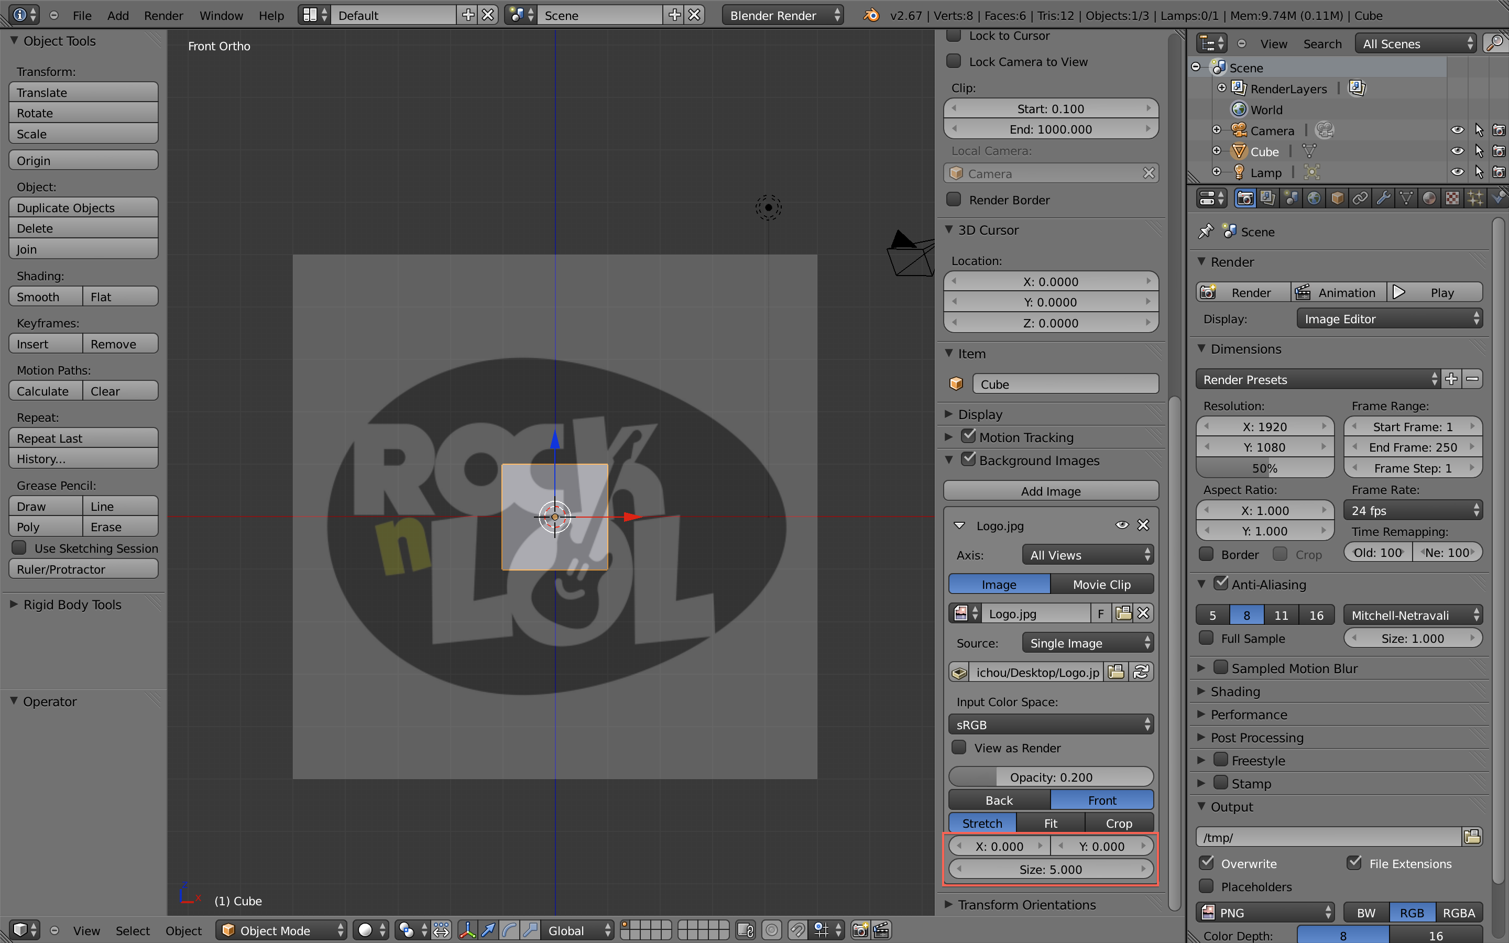Open the Modifiers wrench tab
This screenshot has width=1509, height=943.
pos(1383,199)
